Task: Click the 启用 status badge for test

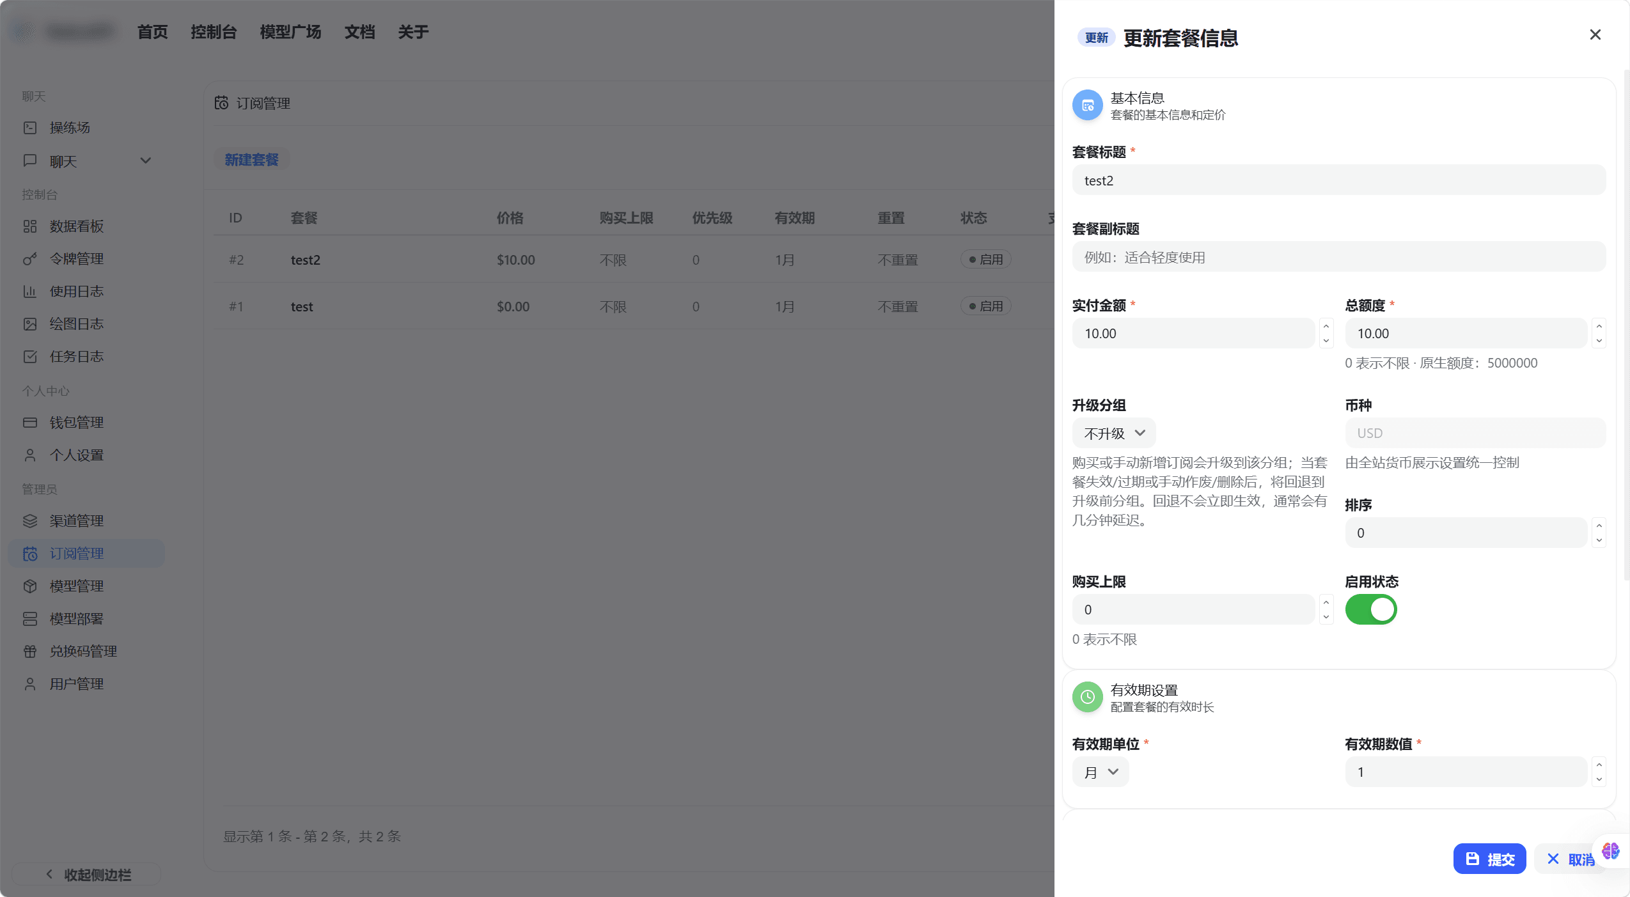Action: [x=985, y=306]
